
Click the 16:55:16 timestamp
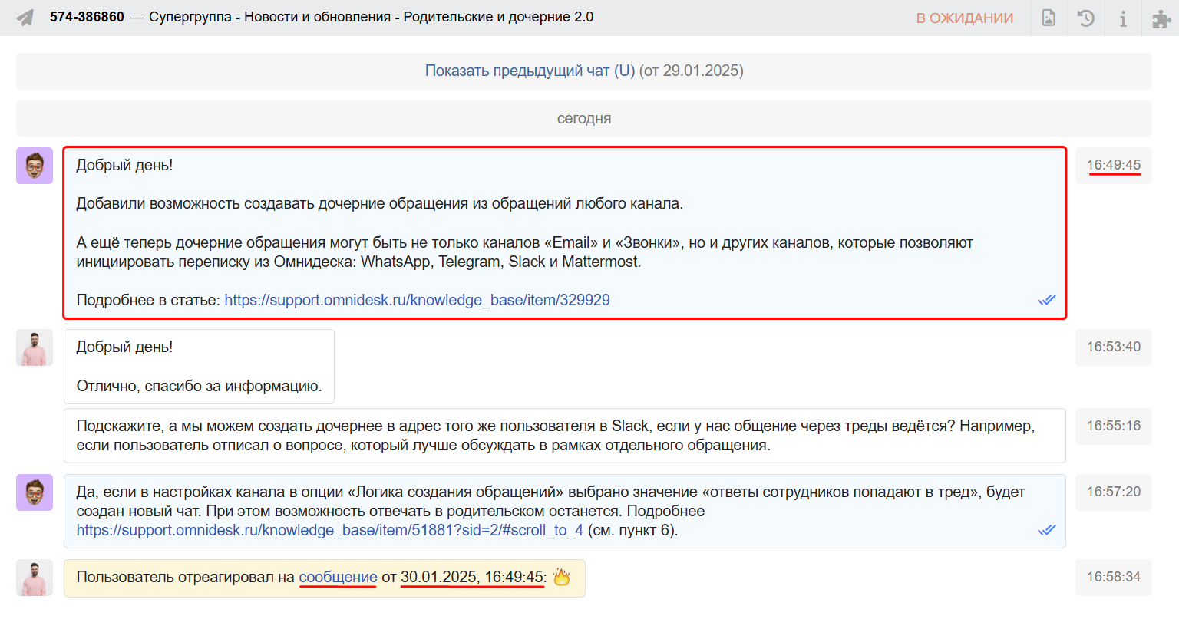(1113, 426)
